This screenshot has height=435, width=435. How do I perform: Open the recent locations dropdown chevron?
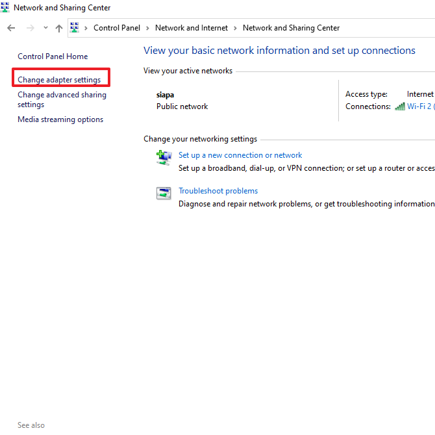[x=45, y=28]
